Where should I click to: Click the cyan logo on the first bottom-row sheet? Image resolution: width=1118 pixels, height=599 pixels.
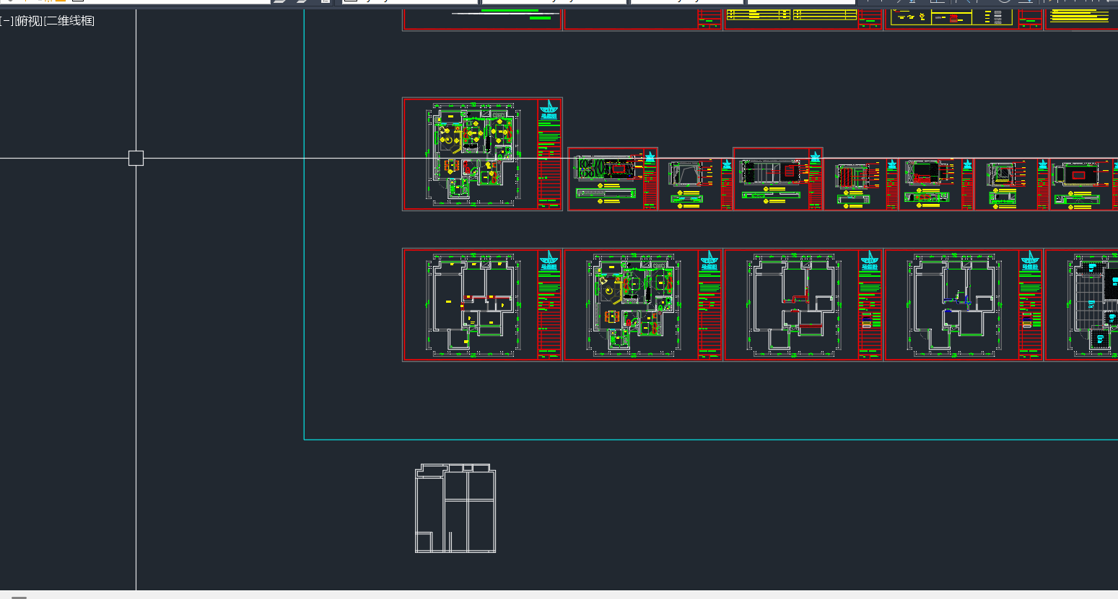click(549, 261)
